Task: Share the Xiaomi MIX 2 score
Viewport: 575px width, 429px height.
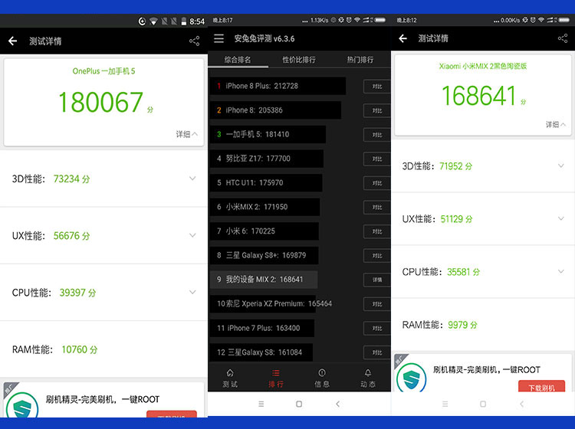Action: (563, 38)
